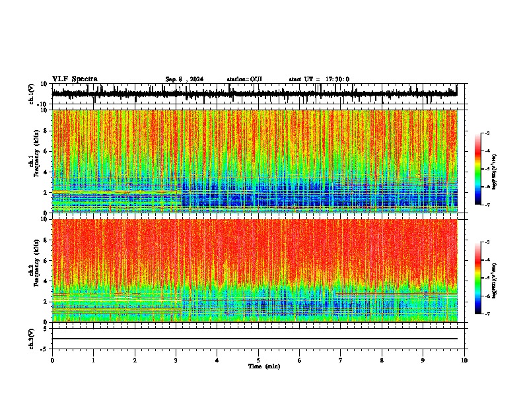Viewport: 523px width, 404px height.
Task: Click time axis tick label '3'
Action: click(176, 360)
